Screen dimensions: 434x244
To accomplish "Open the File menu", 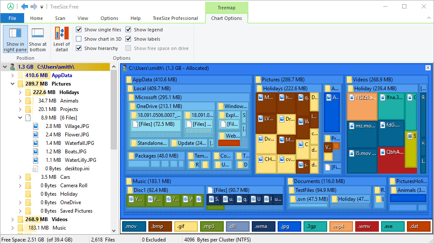I will point(12,18).
